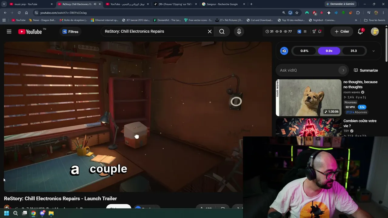
Task: Bookmark this page with the star
Action: (x=297, y=13)
